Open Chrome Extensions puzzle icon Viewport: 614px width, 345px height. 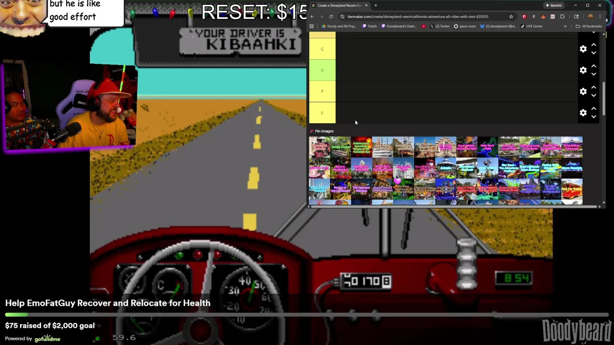point(562,16)
